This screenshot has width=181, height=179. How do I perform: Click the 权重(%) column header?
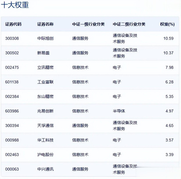tap(167, 24)
